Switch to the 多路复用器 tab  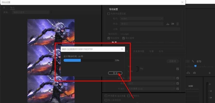point(139,51)
